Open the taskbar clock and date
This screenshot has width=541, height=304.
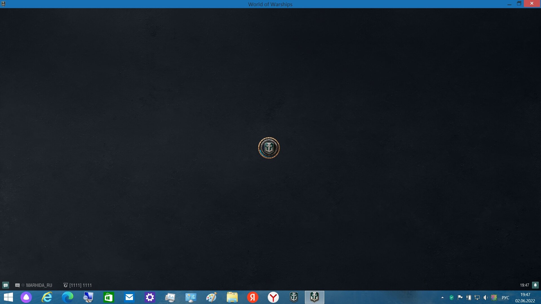pyautogui.click(x=525, y=298)
